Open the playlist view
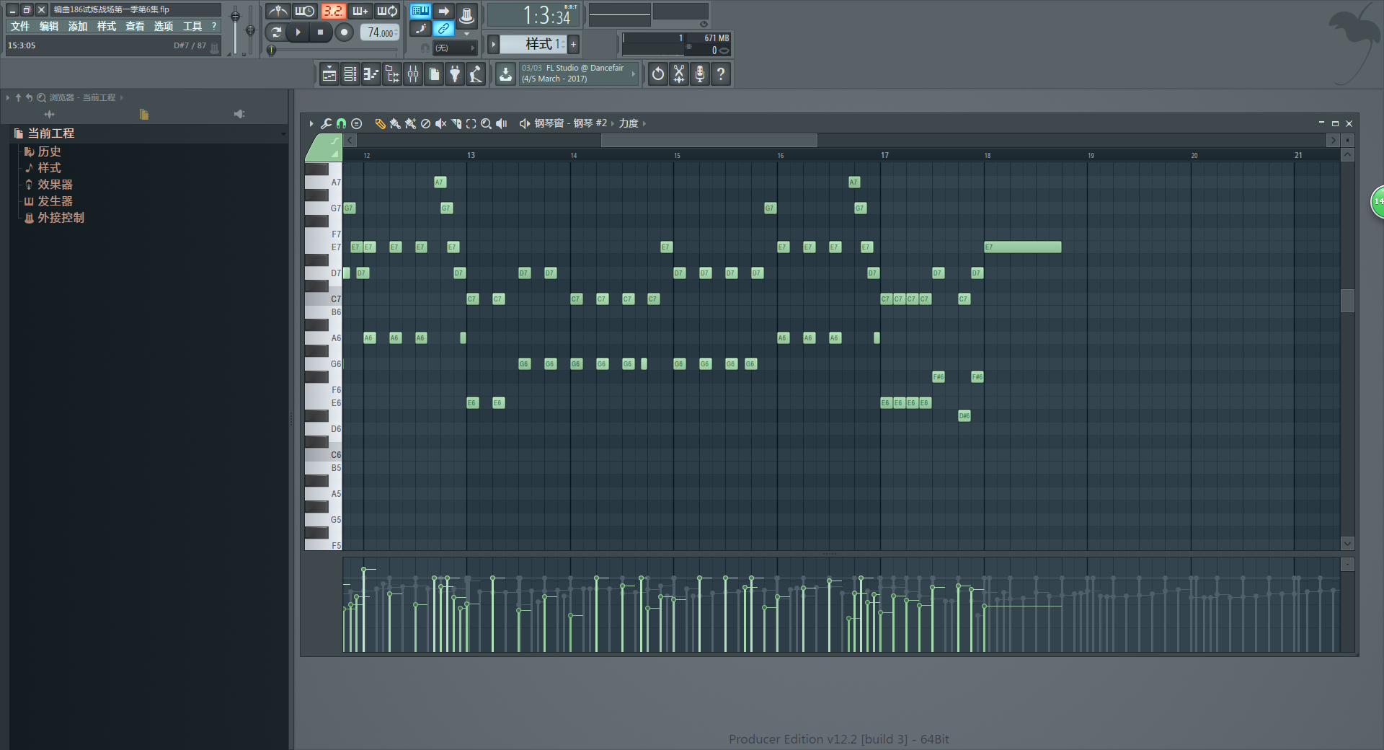 click(329, 74)
